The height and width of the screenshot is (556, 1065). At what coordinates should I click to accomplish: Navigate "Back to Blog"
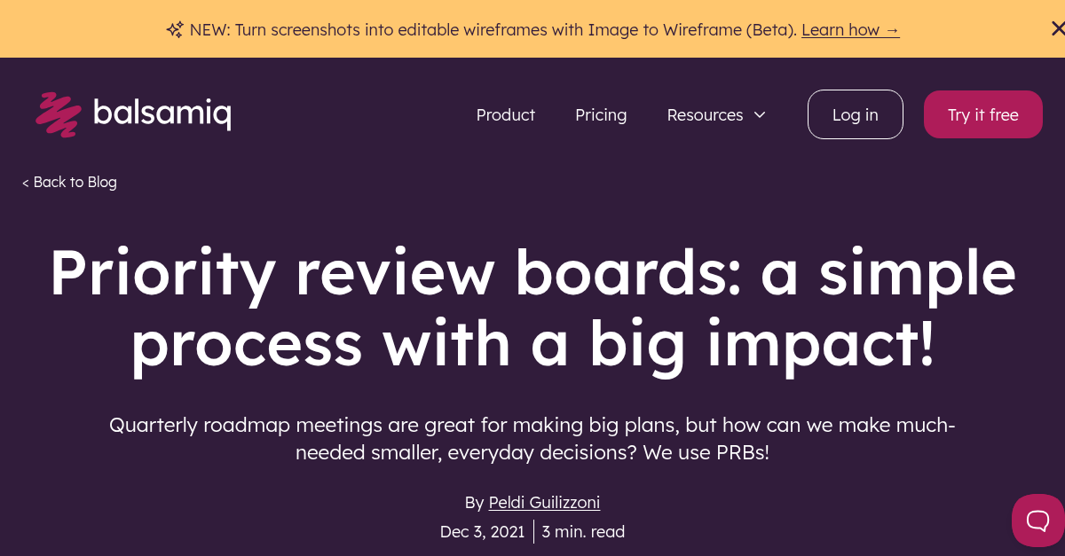pyautogui.click(x=69, y=182)
